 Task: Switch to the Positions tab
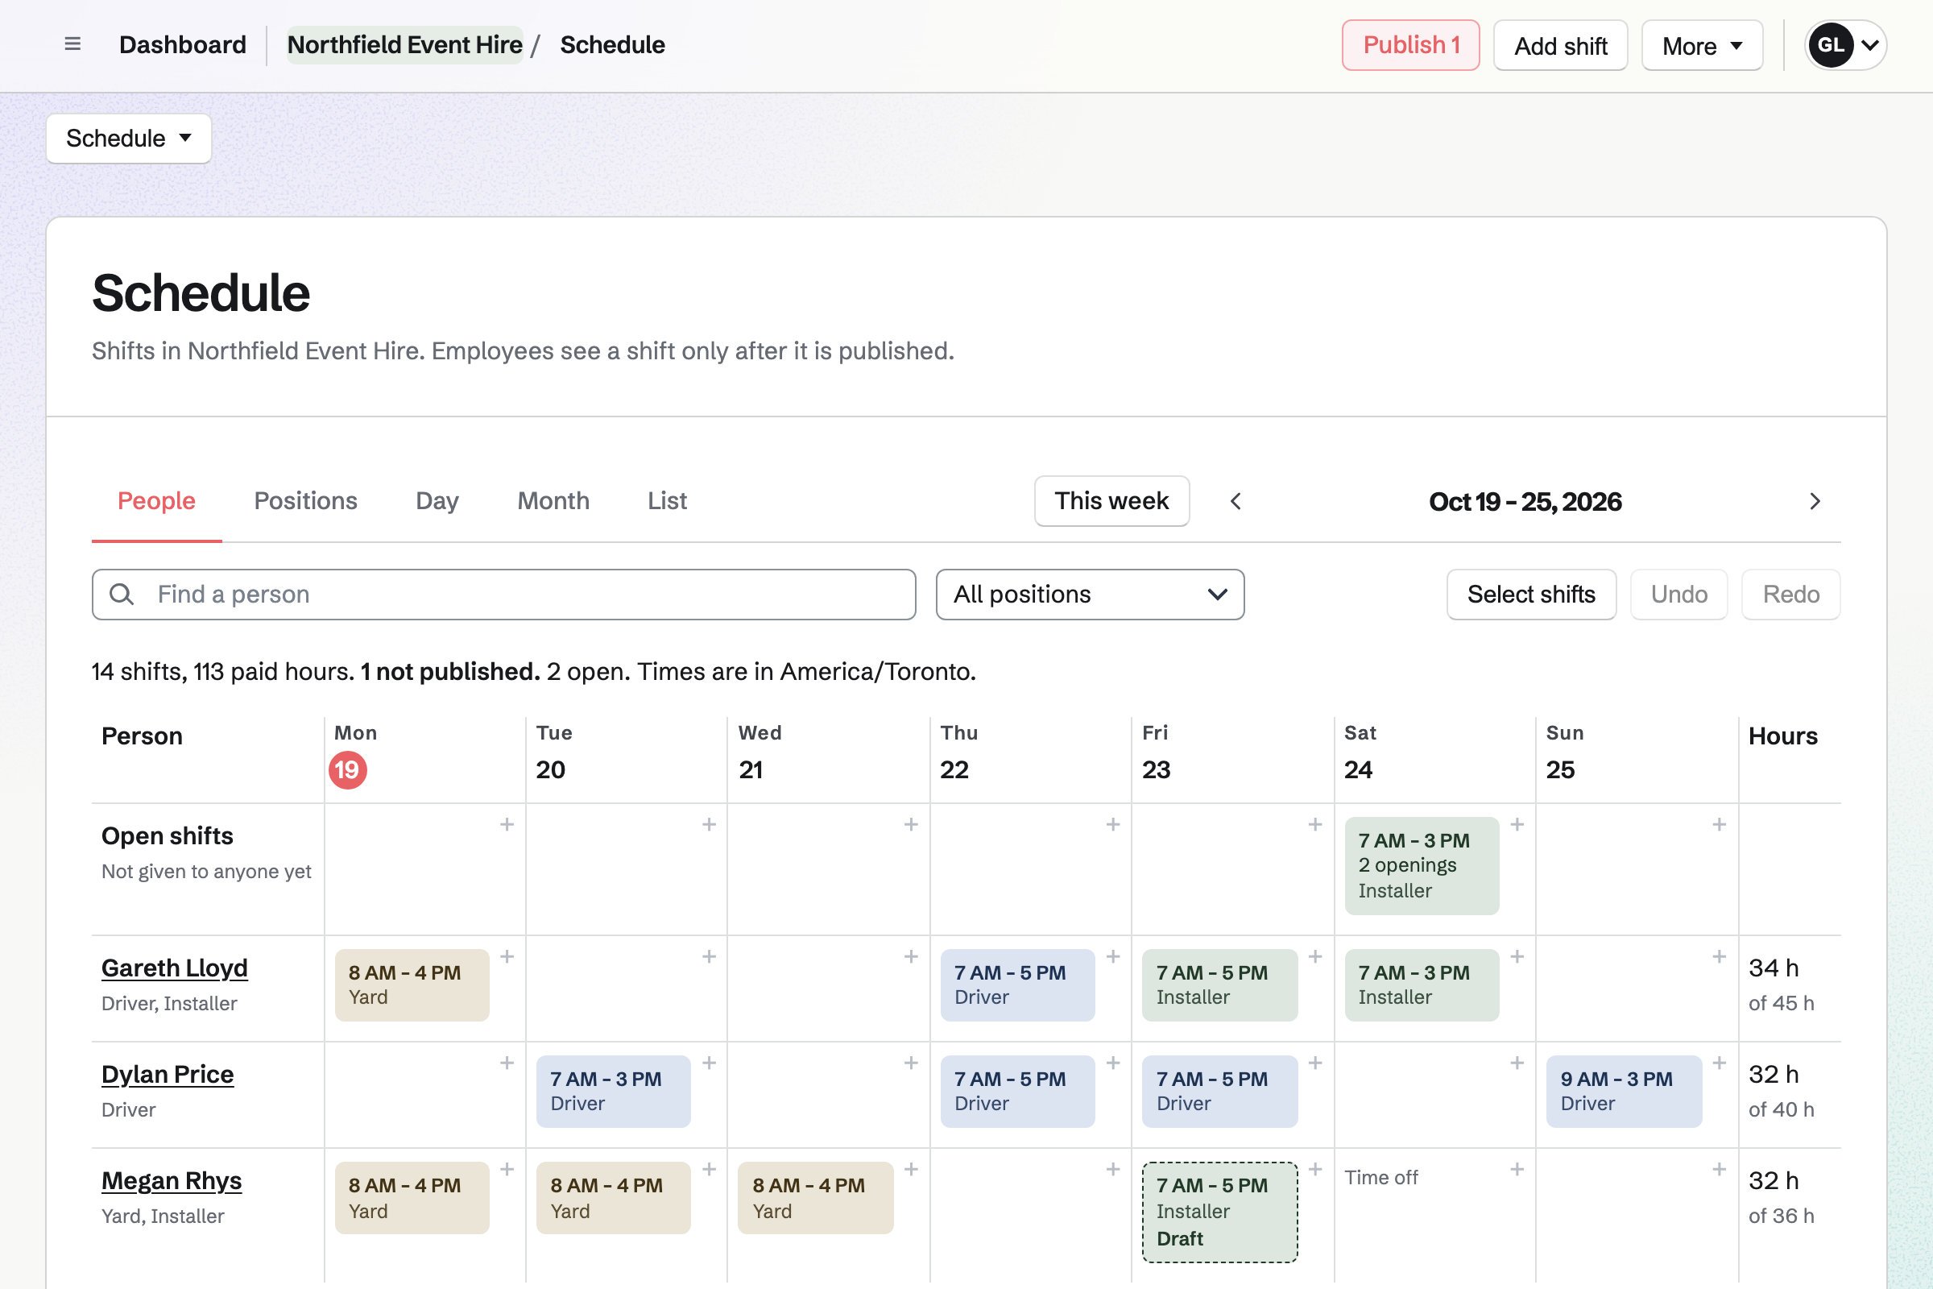coord(306,501)
